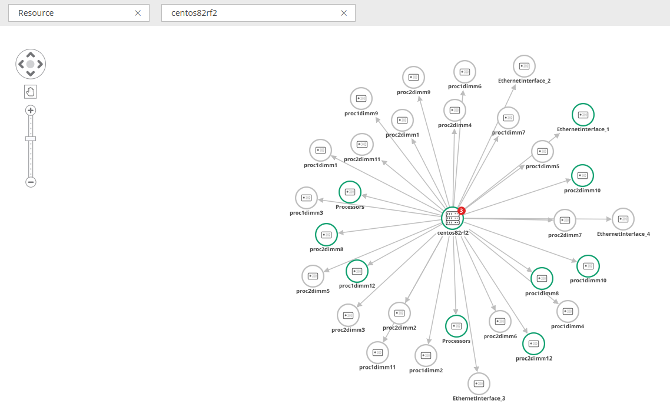Click the EthernetInterface_3 node

479,383
